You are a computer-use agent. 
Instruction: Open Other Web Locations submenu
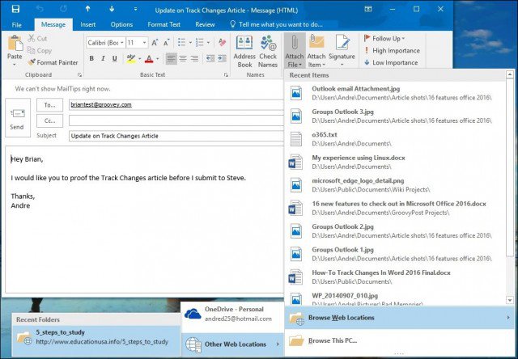click(x=232, y=344)
